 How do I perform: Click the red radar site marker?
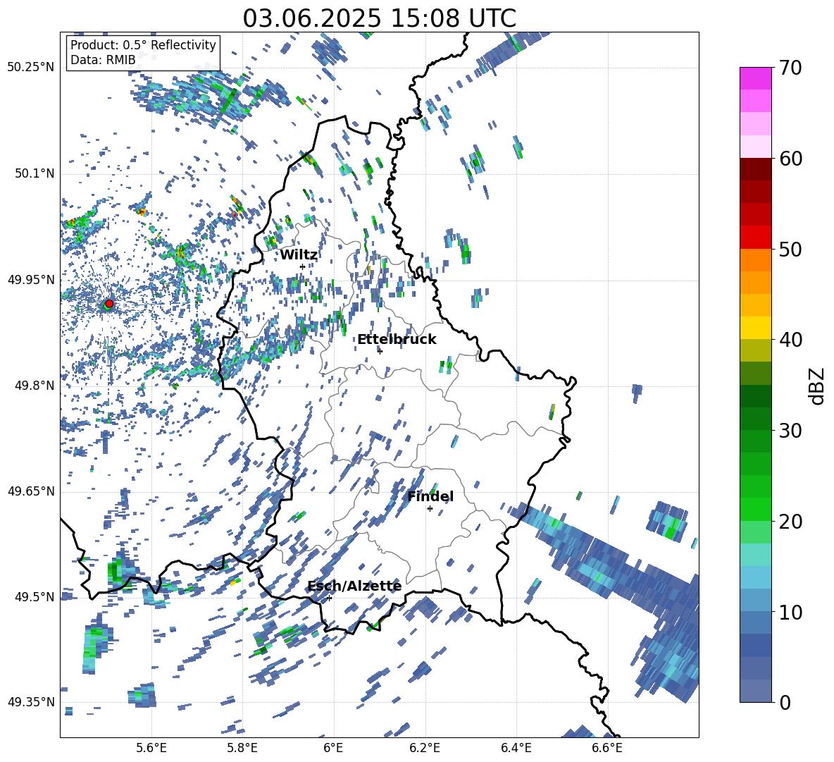point(109,303)
